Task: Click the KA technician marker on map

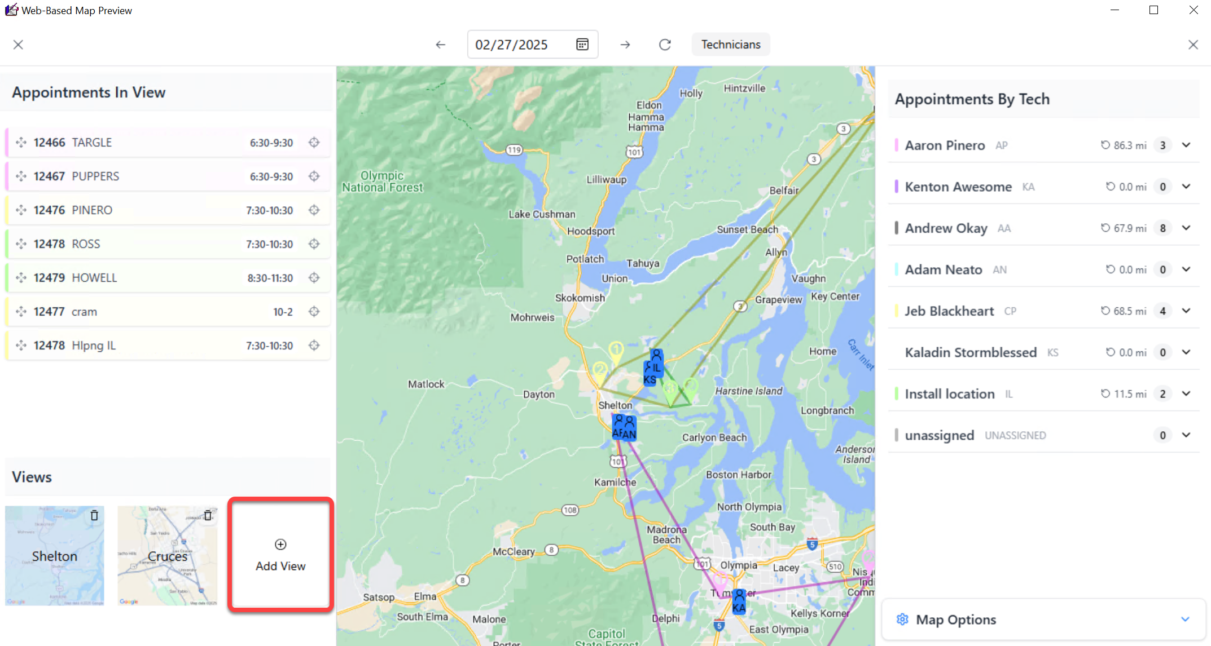Action: click(x=739, y=602)
